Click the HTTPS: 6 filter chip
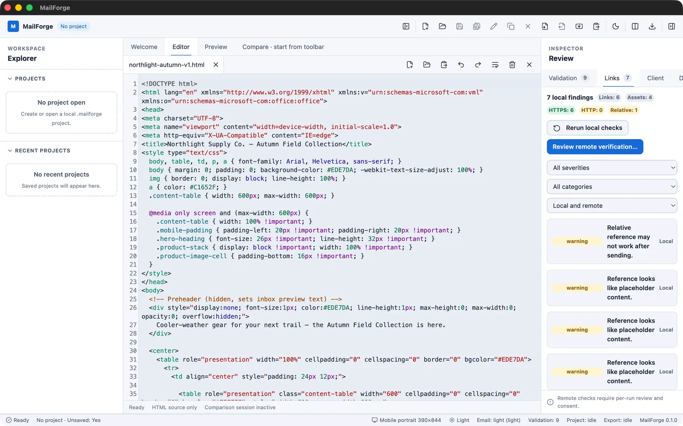Screen dimensions: 683x426 click(x=561, y=110)
